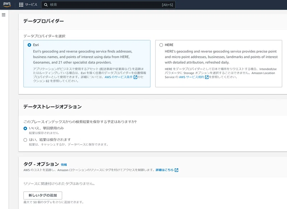Viewport: 287px width, 209px height.
Task: Click the HERE provider description card
Action: coord(219,64)
